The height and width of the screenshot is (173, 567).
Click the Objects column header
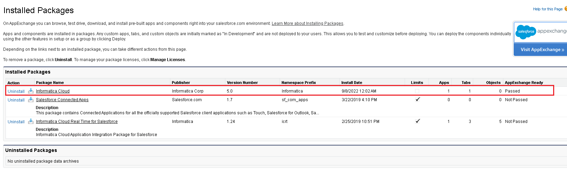493,83
